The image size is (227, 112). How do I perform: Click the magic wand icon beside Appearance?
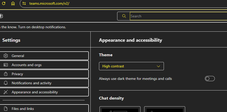pyautogui.click(x=6, y=92)
